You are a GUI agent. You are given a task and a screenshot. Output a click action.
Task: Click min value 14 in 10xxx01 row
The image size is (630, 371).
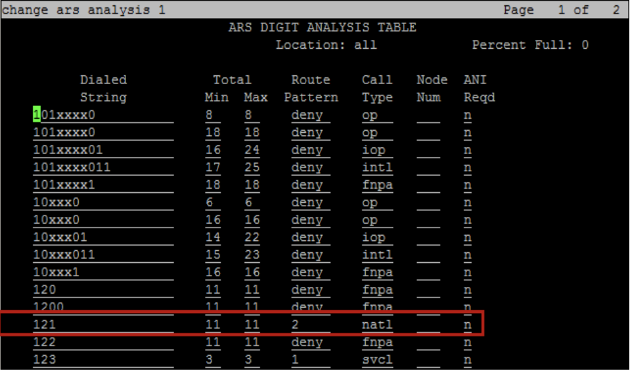(x=213, y=238)
